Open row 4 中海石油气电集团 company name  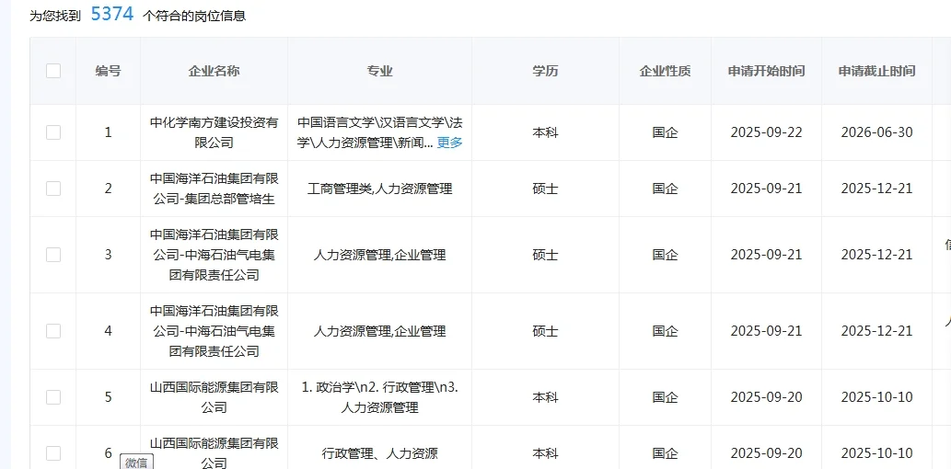pos(215,331)
